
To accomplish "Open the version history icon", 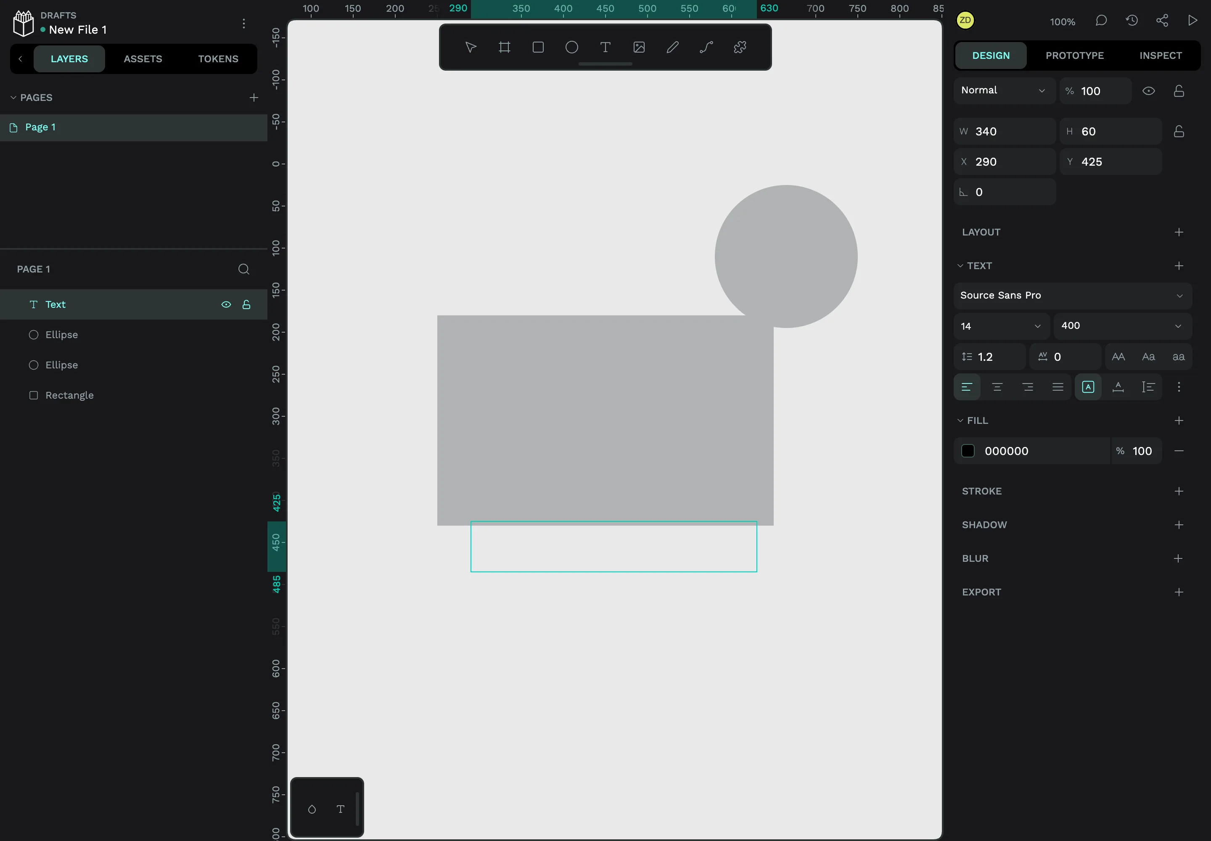I will (x=1132, y=21).
